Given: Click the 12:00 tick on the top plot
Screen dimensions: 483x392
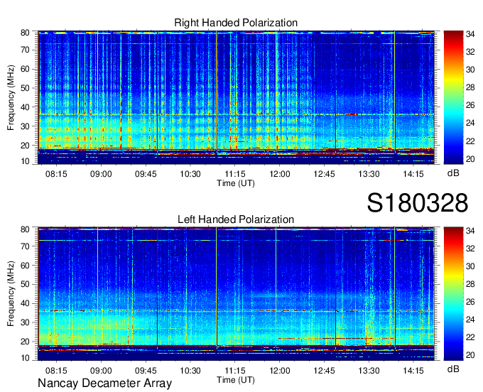Looking at the screenshot, I should (x=279, y=174).
